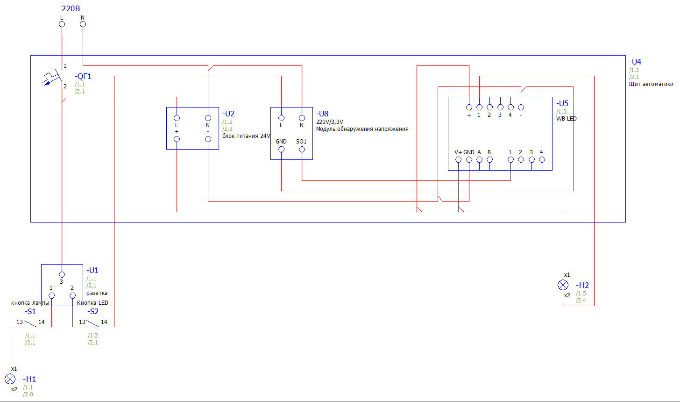680x402 pixels.
Task: Click the N input terminal under 220В
Action: [83, 24]
